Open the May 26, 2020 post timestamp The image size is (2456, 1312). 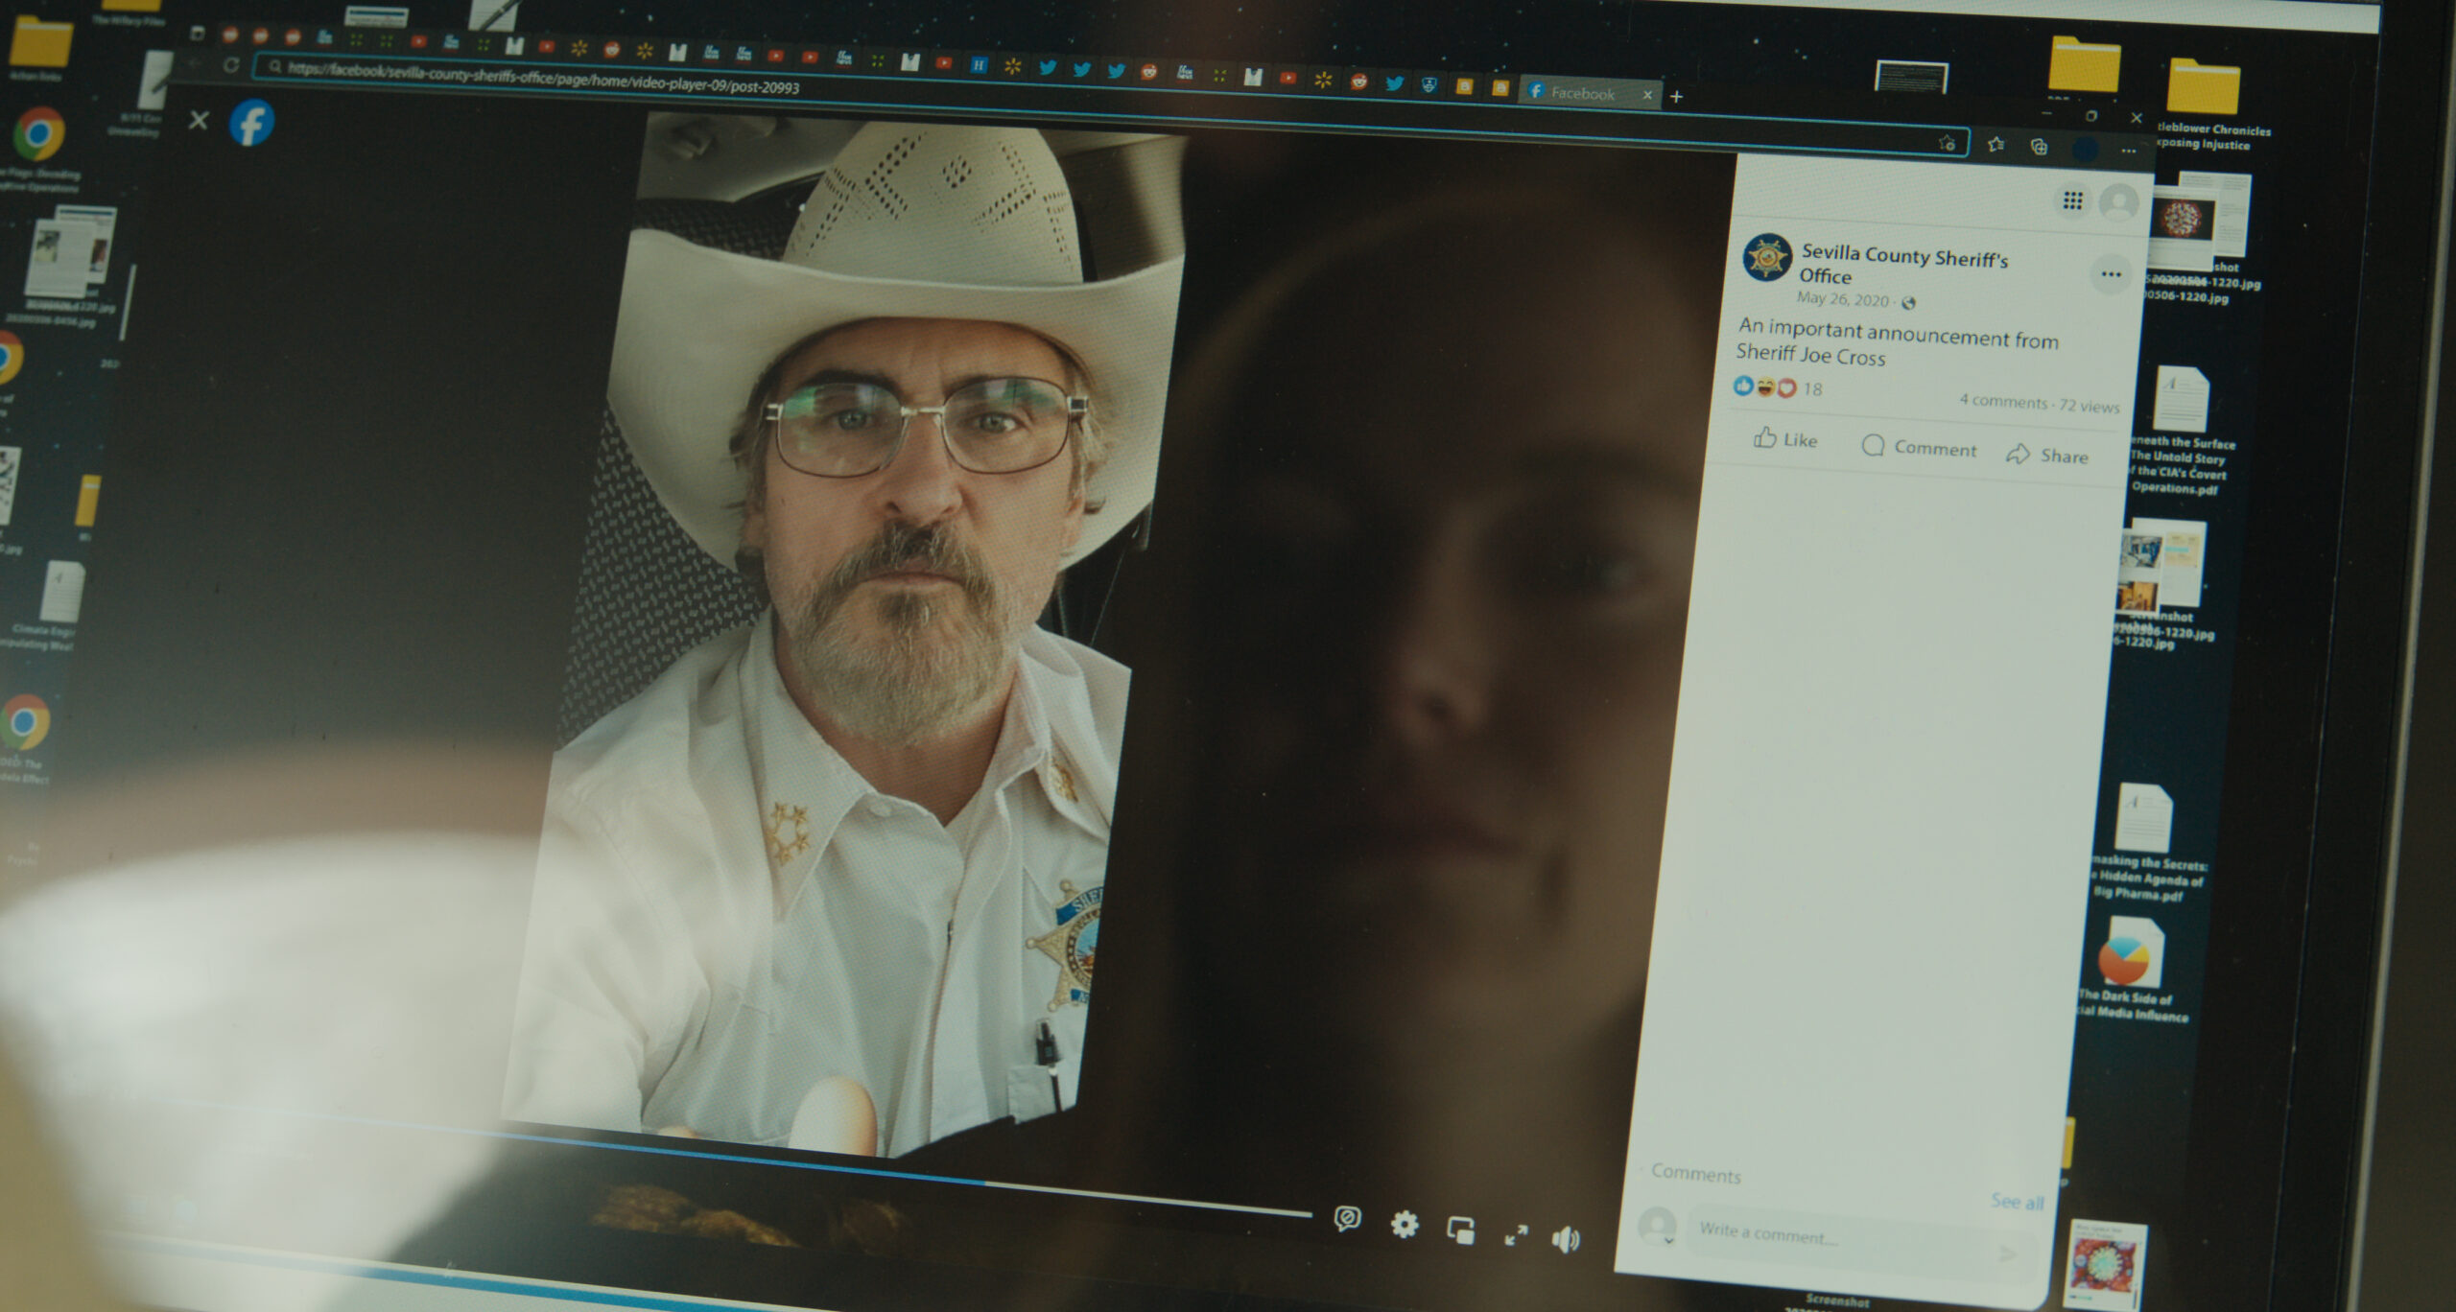click(x=1841, y=299)
